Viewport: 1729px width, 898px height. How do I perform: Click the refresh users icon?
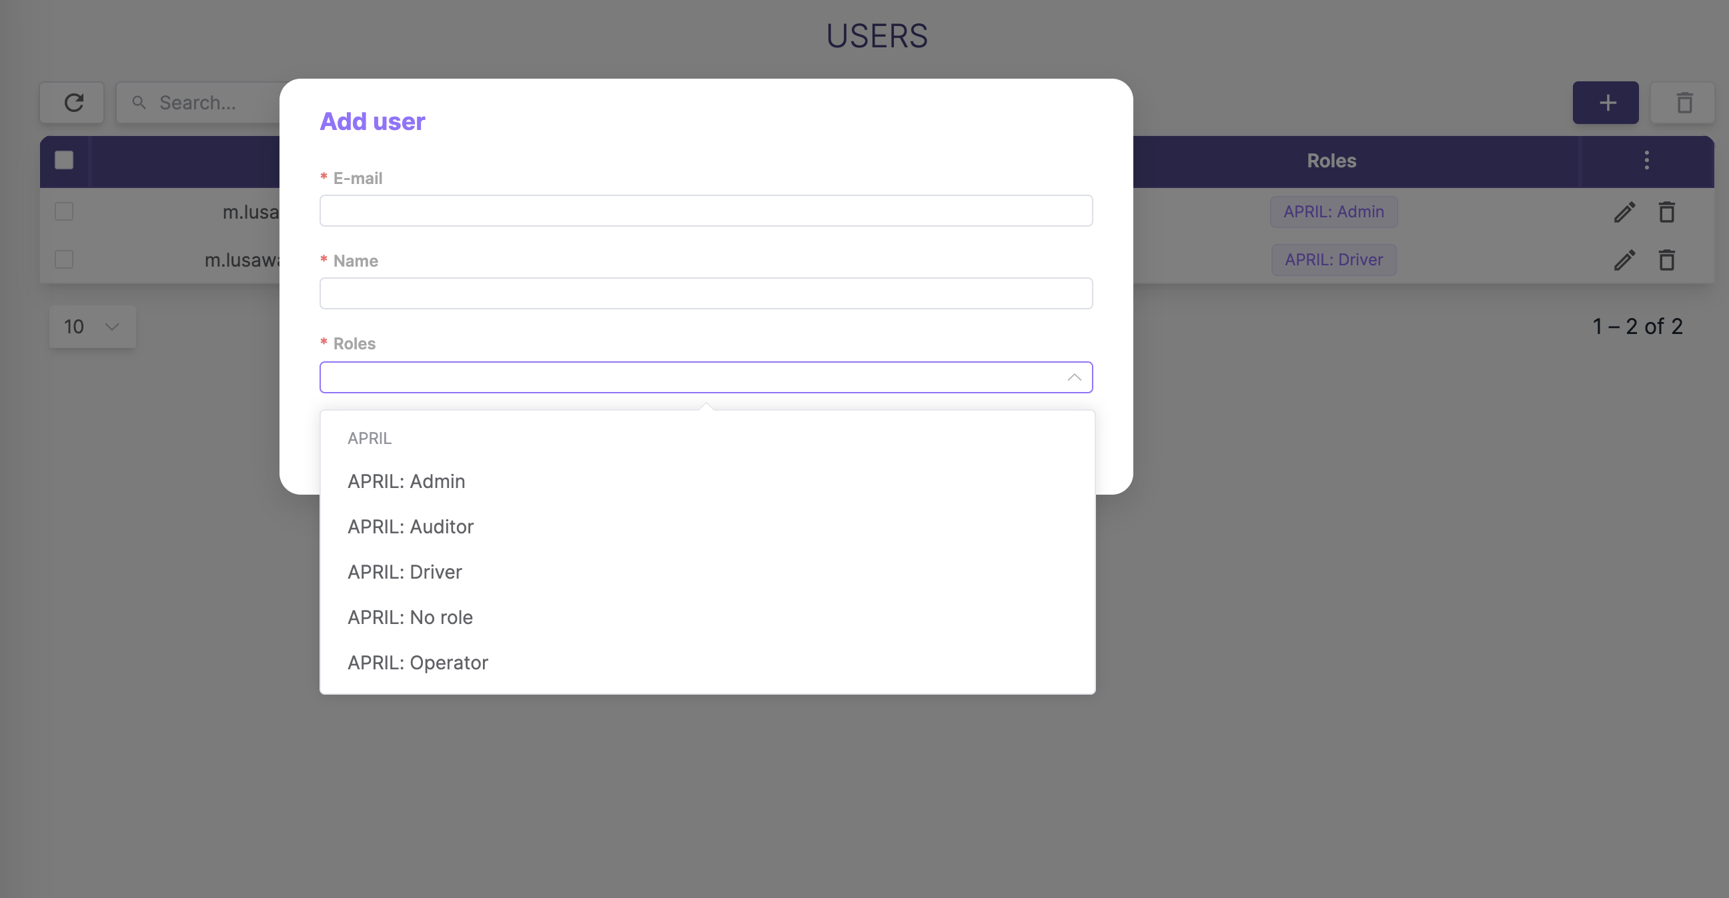[73, 103]
